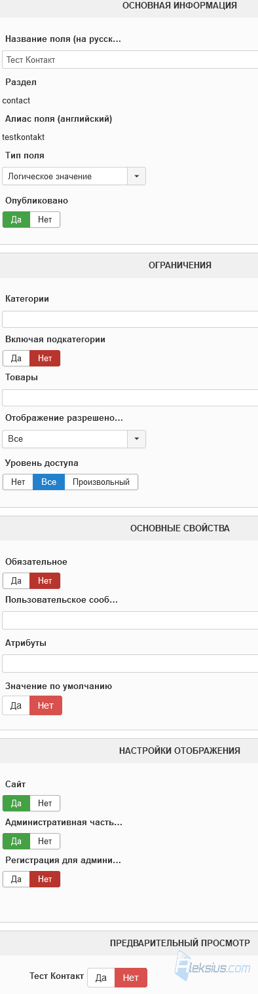This screenshot has height=994, width=258.
Task: Set 'Обязательное' to Да
Action: click(16, 580)
